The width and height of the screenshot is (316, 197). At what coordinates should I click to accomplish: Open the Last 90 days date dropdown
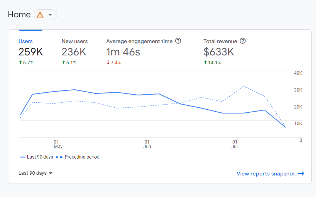[x=35, y=173]
